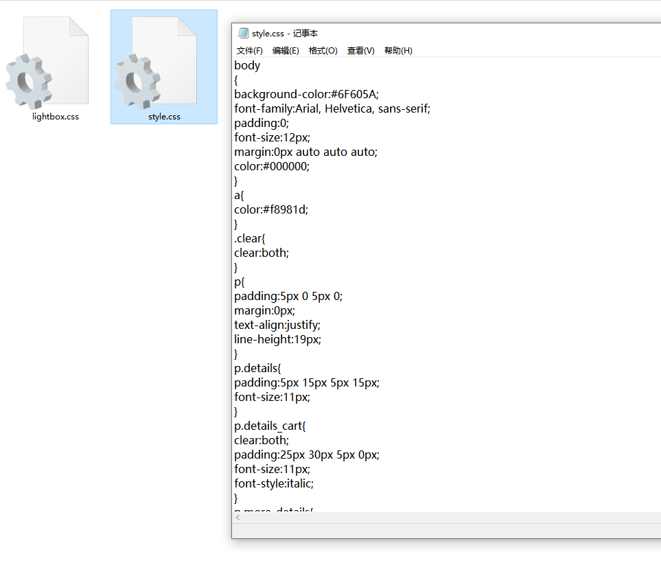Open the 帮助(H) menu
The image size is (661, 563).
[398, 51]
